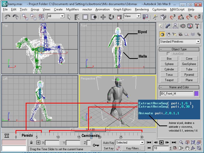Viewport: 204px width, 153px height.
Task: Open the All selection filter dropdown
Action: coord(56,16)
